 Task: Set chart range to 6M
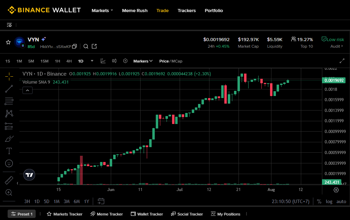77,201
